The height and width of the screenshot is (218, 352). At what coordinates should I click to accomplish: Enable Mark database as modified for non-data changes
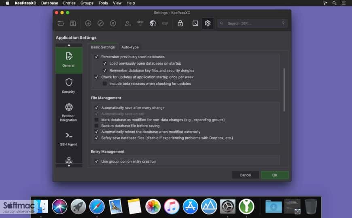(96, 120)
